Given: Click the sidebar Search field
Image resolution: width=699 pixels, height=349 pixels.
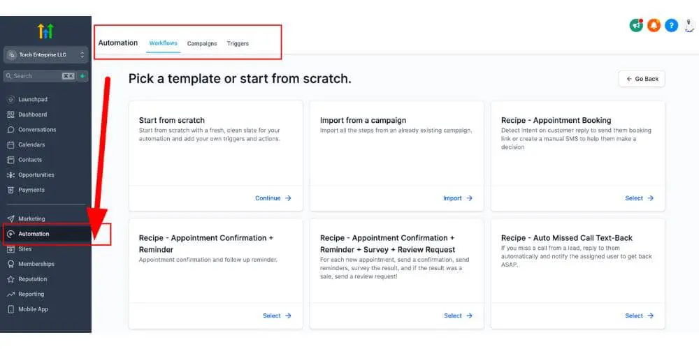Looking at the screenshot, I should click(35, 76).
